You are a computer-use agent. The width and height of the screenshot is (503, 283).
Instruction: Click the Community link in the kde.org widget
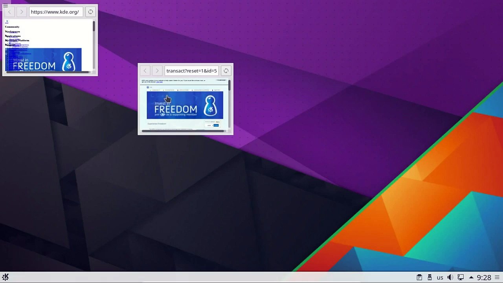point(12,27)
